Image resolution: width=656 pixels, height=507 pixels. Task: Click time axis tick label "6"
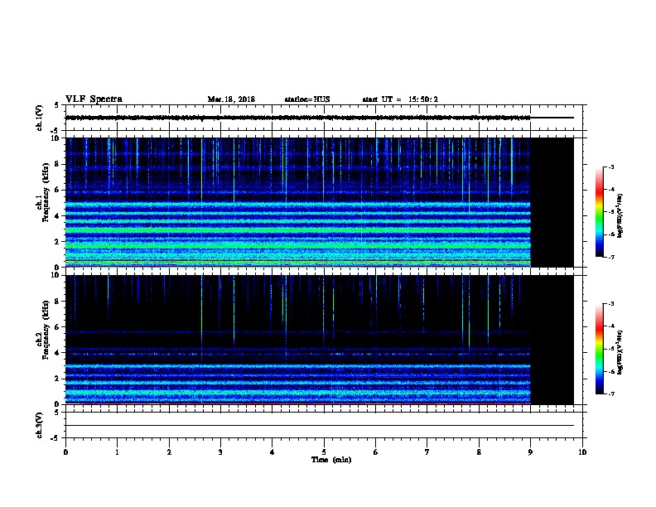375,451
